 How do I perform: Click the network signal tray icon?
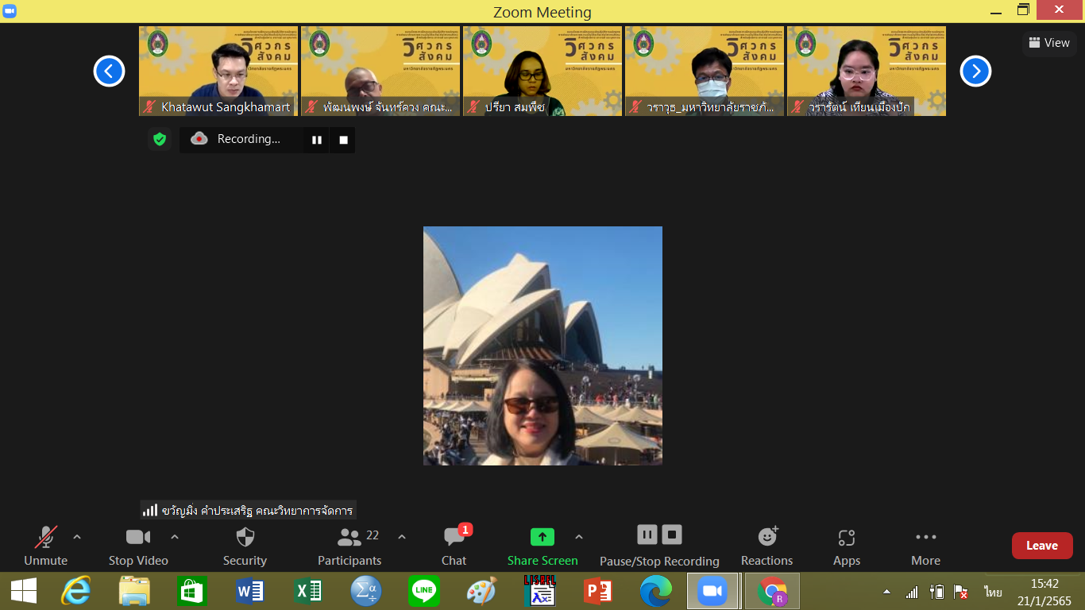coord(912,592)
